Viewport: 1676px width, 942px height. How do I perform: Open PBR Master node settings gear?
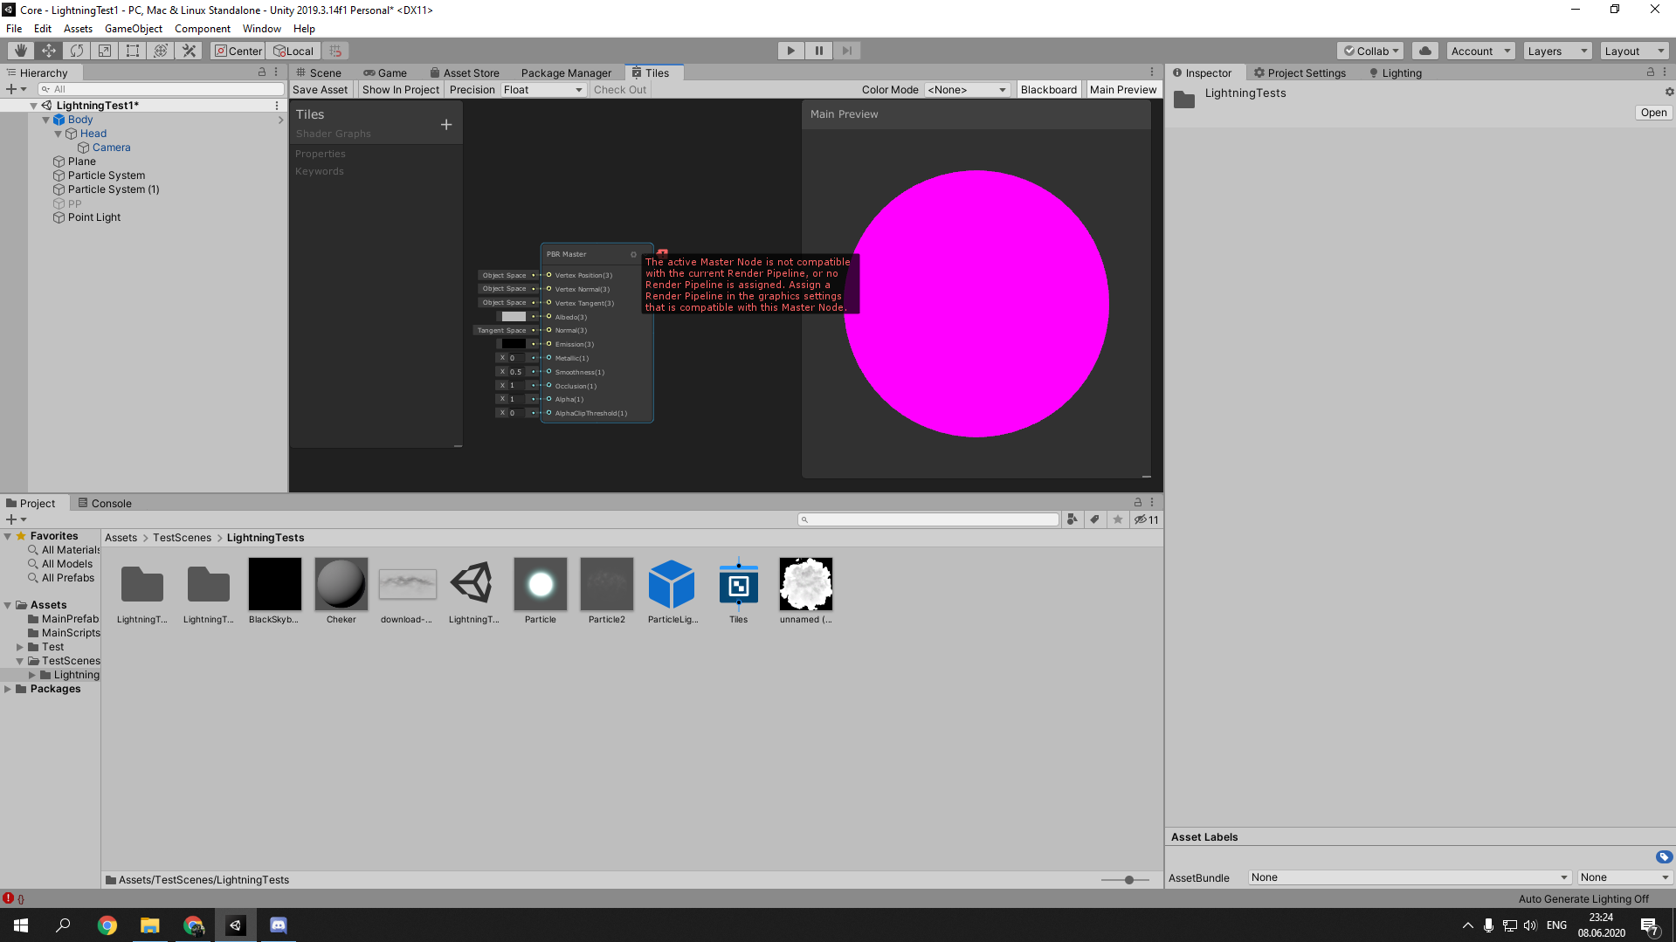point(633,255)
